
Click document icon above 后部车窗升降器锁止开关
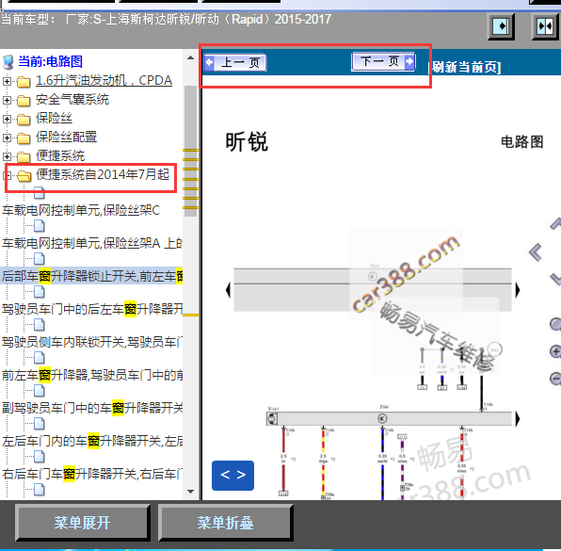coord(40,258)
